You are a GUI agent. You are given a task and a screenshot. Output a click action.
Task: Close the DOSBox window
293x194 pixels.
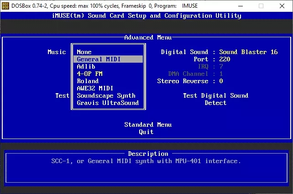[282, 6]
